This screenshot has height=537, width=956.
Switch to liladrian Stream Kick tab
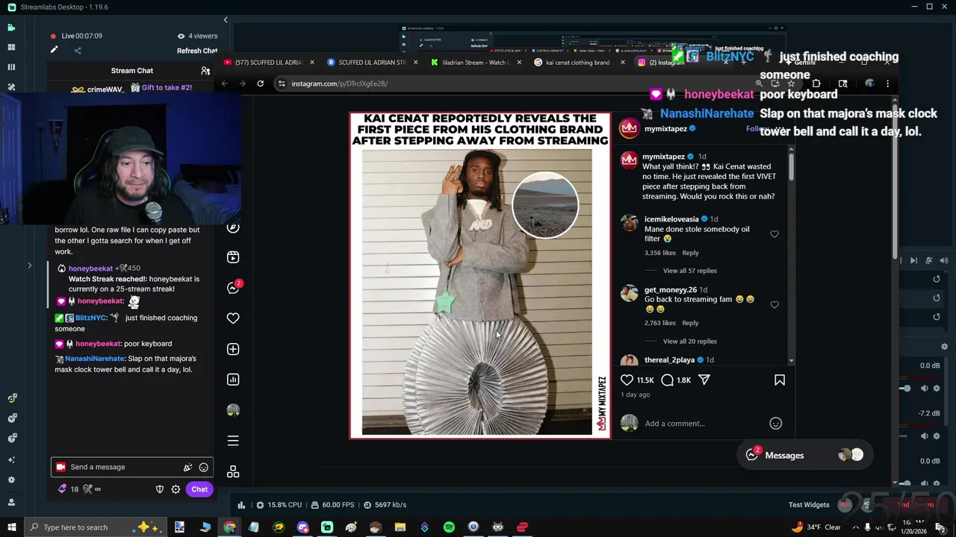click(475, 63)
